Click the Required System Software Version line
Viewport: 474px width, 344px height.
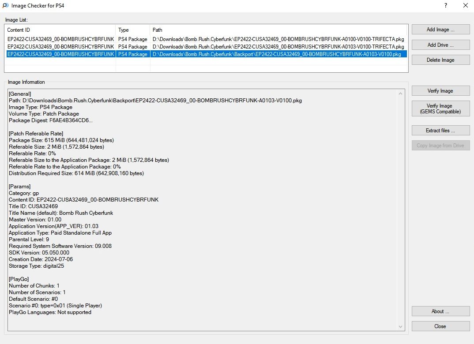pos(60,246)
